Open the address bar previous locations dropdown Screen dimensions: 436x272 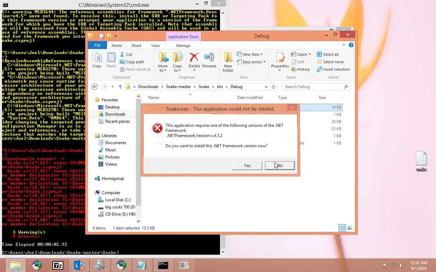tap(266, 87)
